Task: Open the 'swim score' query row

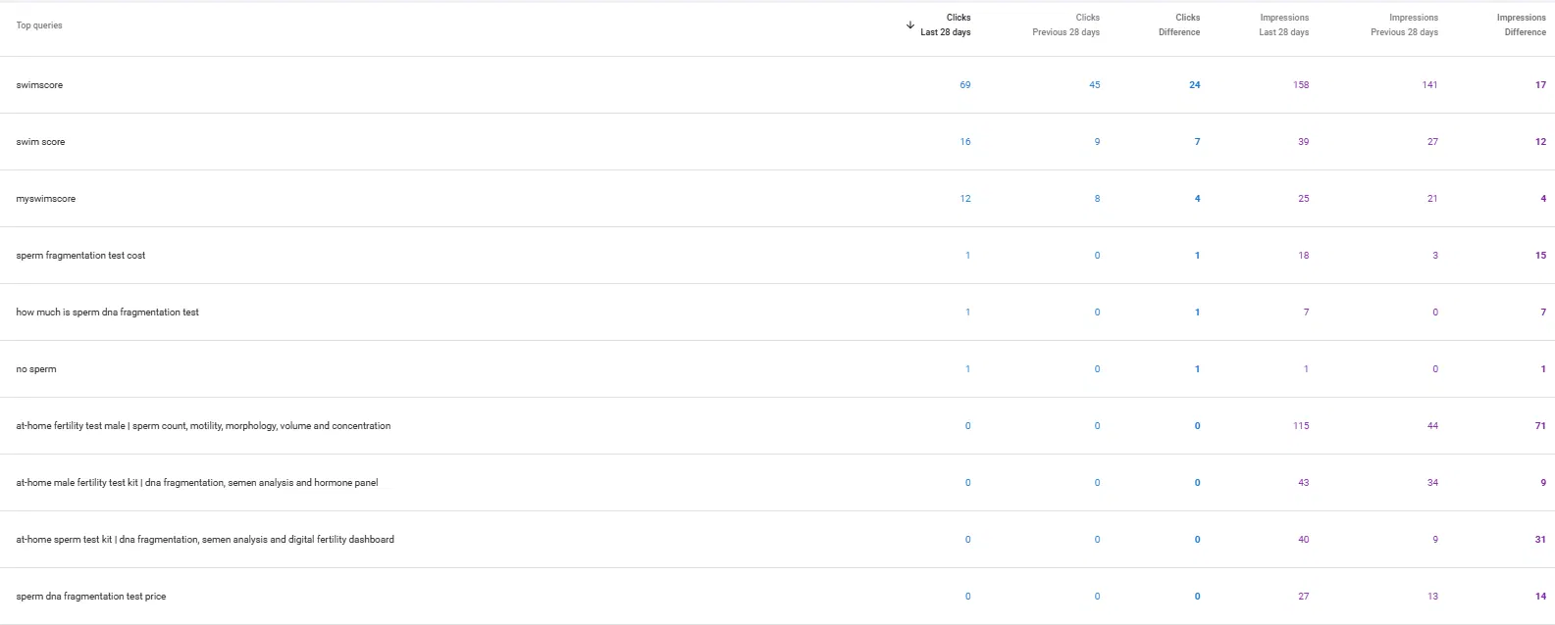Action: click(x=777, y=142)
